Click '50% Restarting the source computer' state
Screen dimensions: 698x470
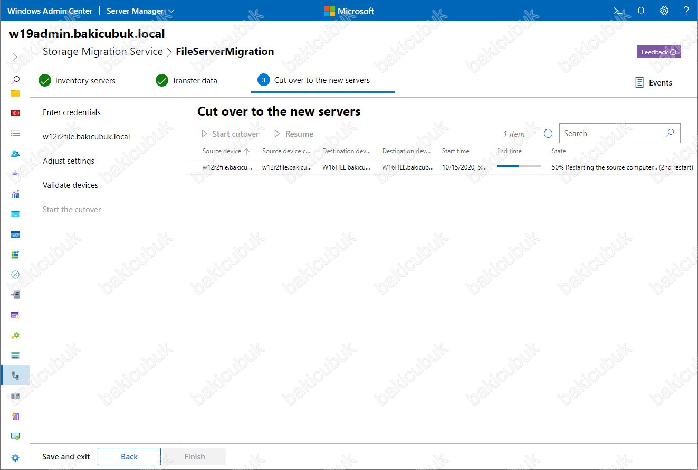(623, 167)
